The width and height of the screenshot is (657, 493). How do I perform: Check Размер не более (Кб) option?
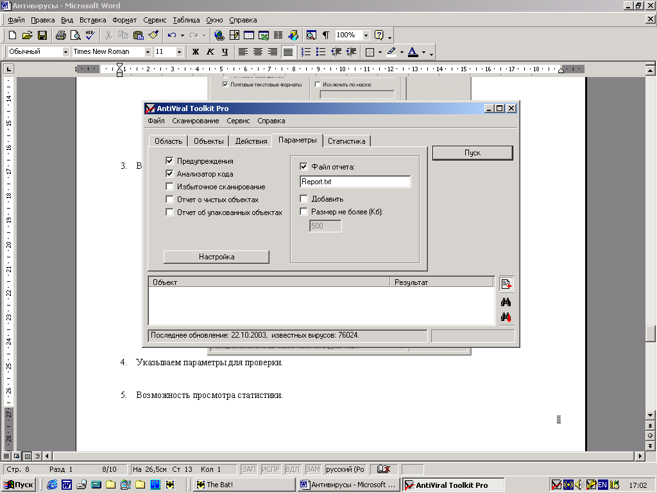tap(303, 212)
